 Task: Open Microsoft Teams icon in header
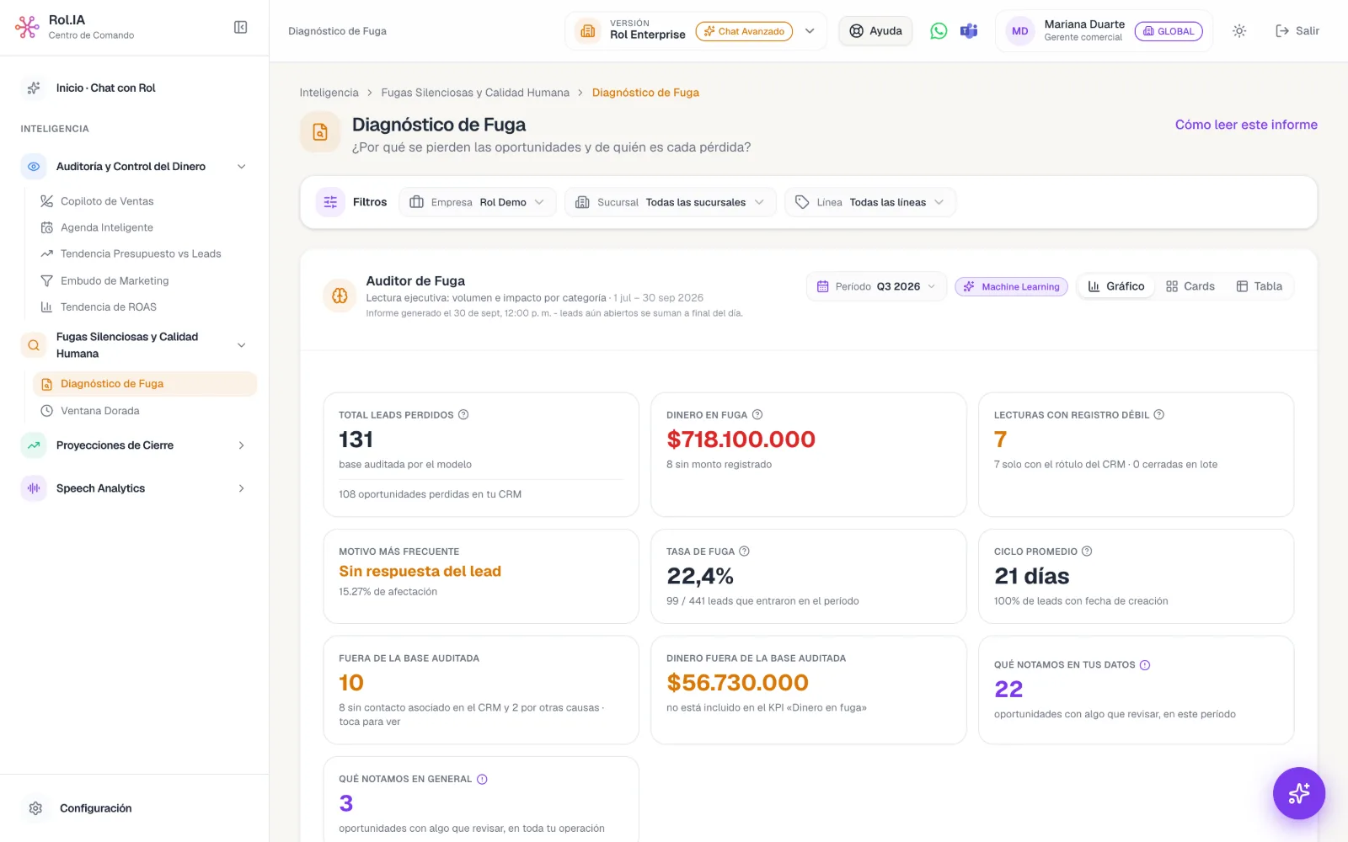click(x=969, y=31)
